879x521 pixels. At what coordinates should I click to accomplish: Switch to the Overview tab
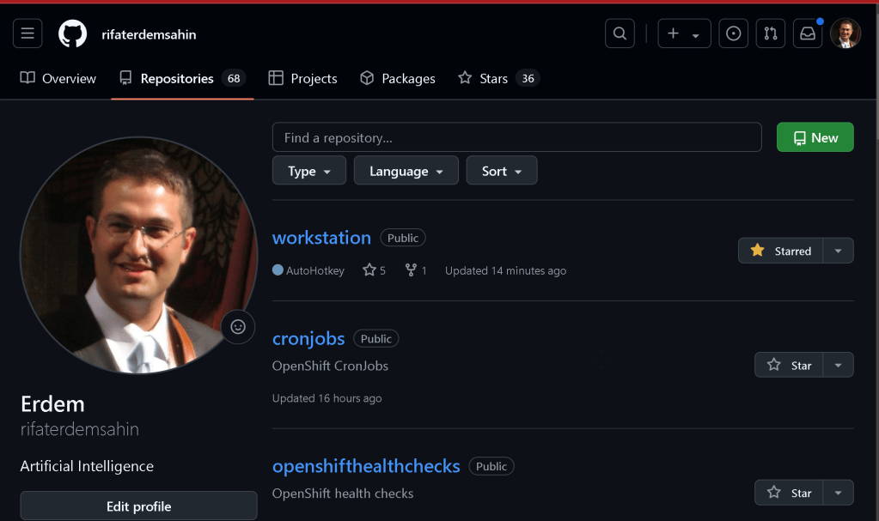click(58, 78)
